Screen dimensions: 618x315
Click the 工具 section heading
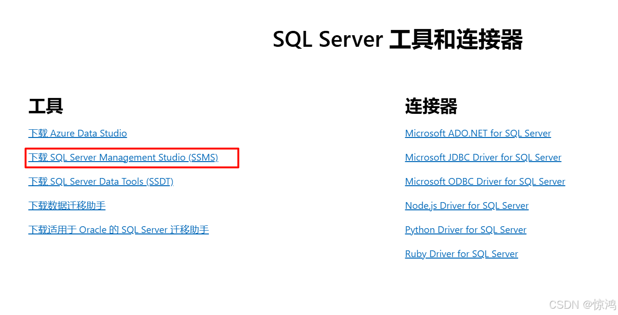pos(45,106)
